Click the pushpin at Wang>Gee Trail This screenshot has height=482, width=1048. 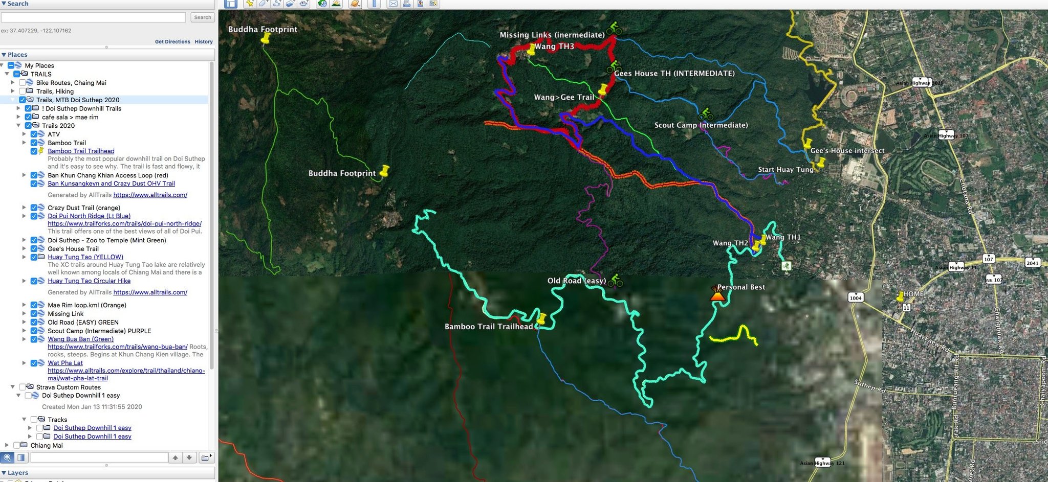click(x=603, y=90)
